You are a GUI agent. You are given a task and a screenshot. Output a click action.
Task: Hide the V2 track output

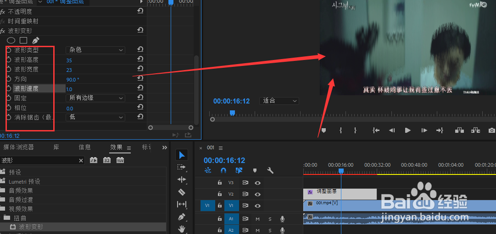pyautogui.click(x=258, y=194)
